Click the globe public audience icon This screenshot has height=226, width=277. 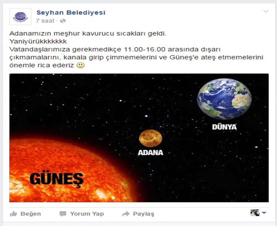click(x=63, y=21)
